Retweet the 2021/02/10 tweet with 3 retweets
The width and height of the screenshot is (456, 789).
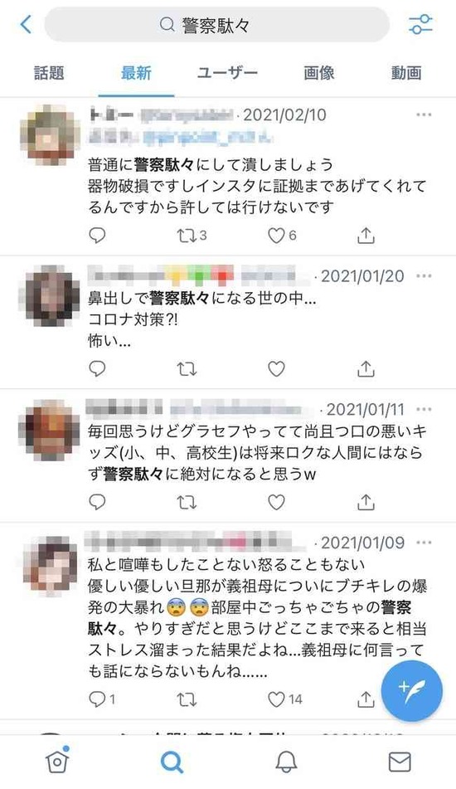coord(192,236)
